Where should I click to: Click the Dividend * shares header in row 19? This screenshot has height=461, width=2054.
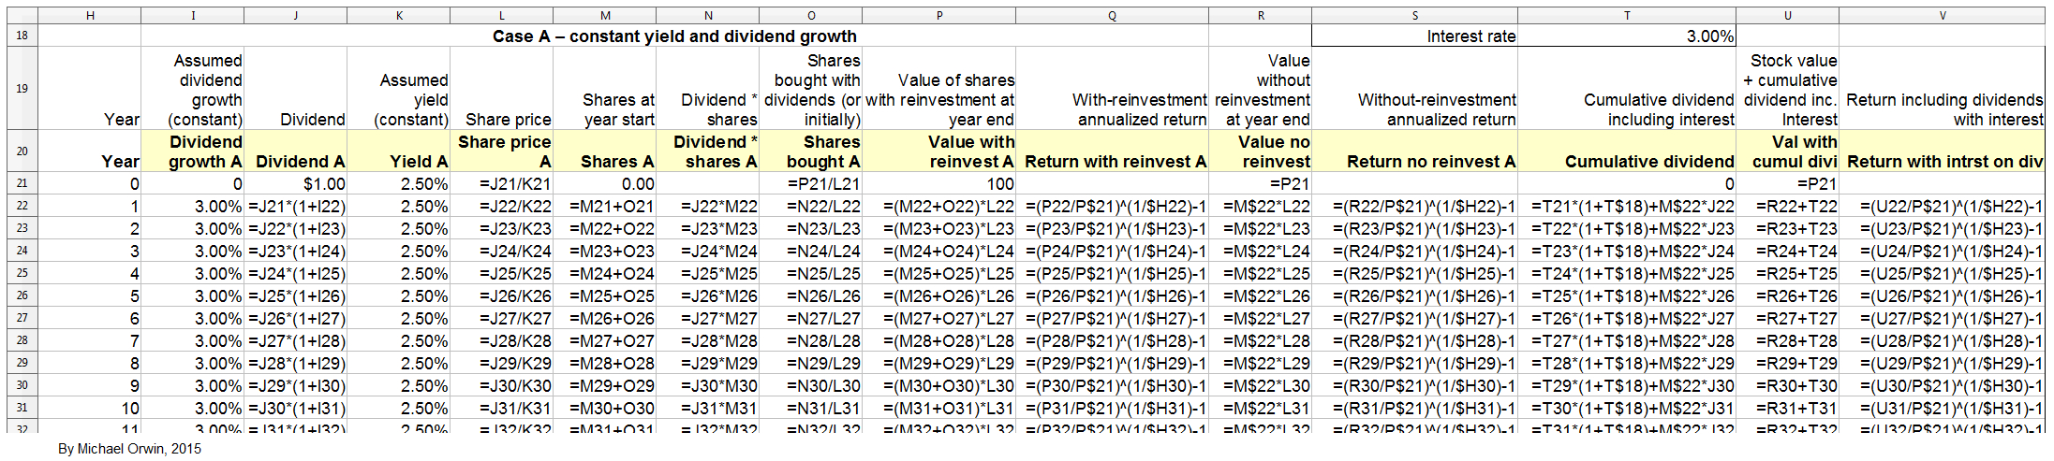[x=708, y=89]
